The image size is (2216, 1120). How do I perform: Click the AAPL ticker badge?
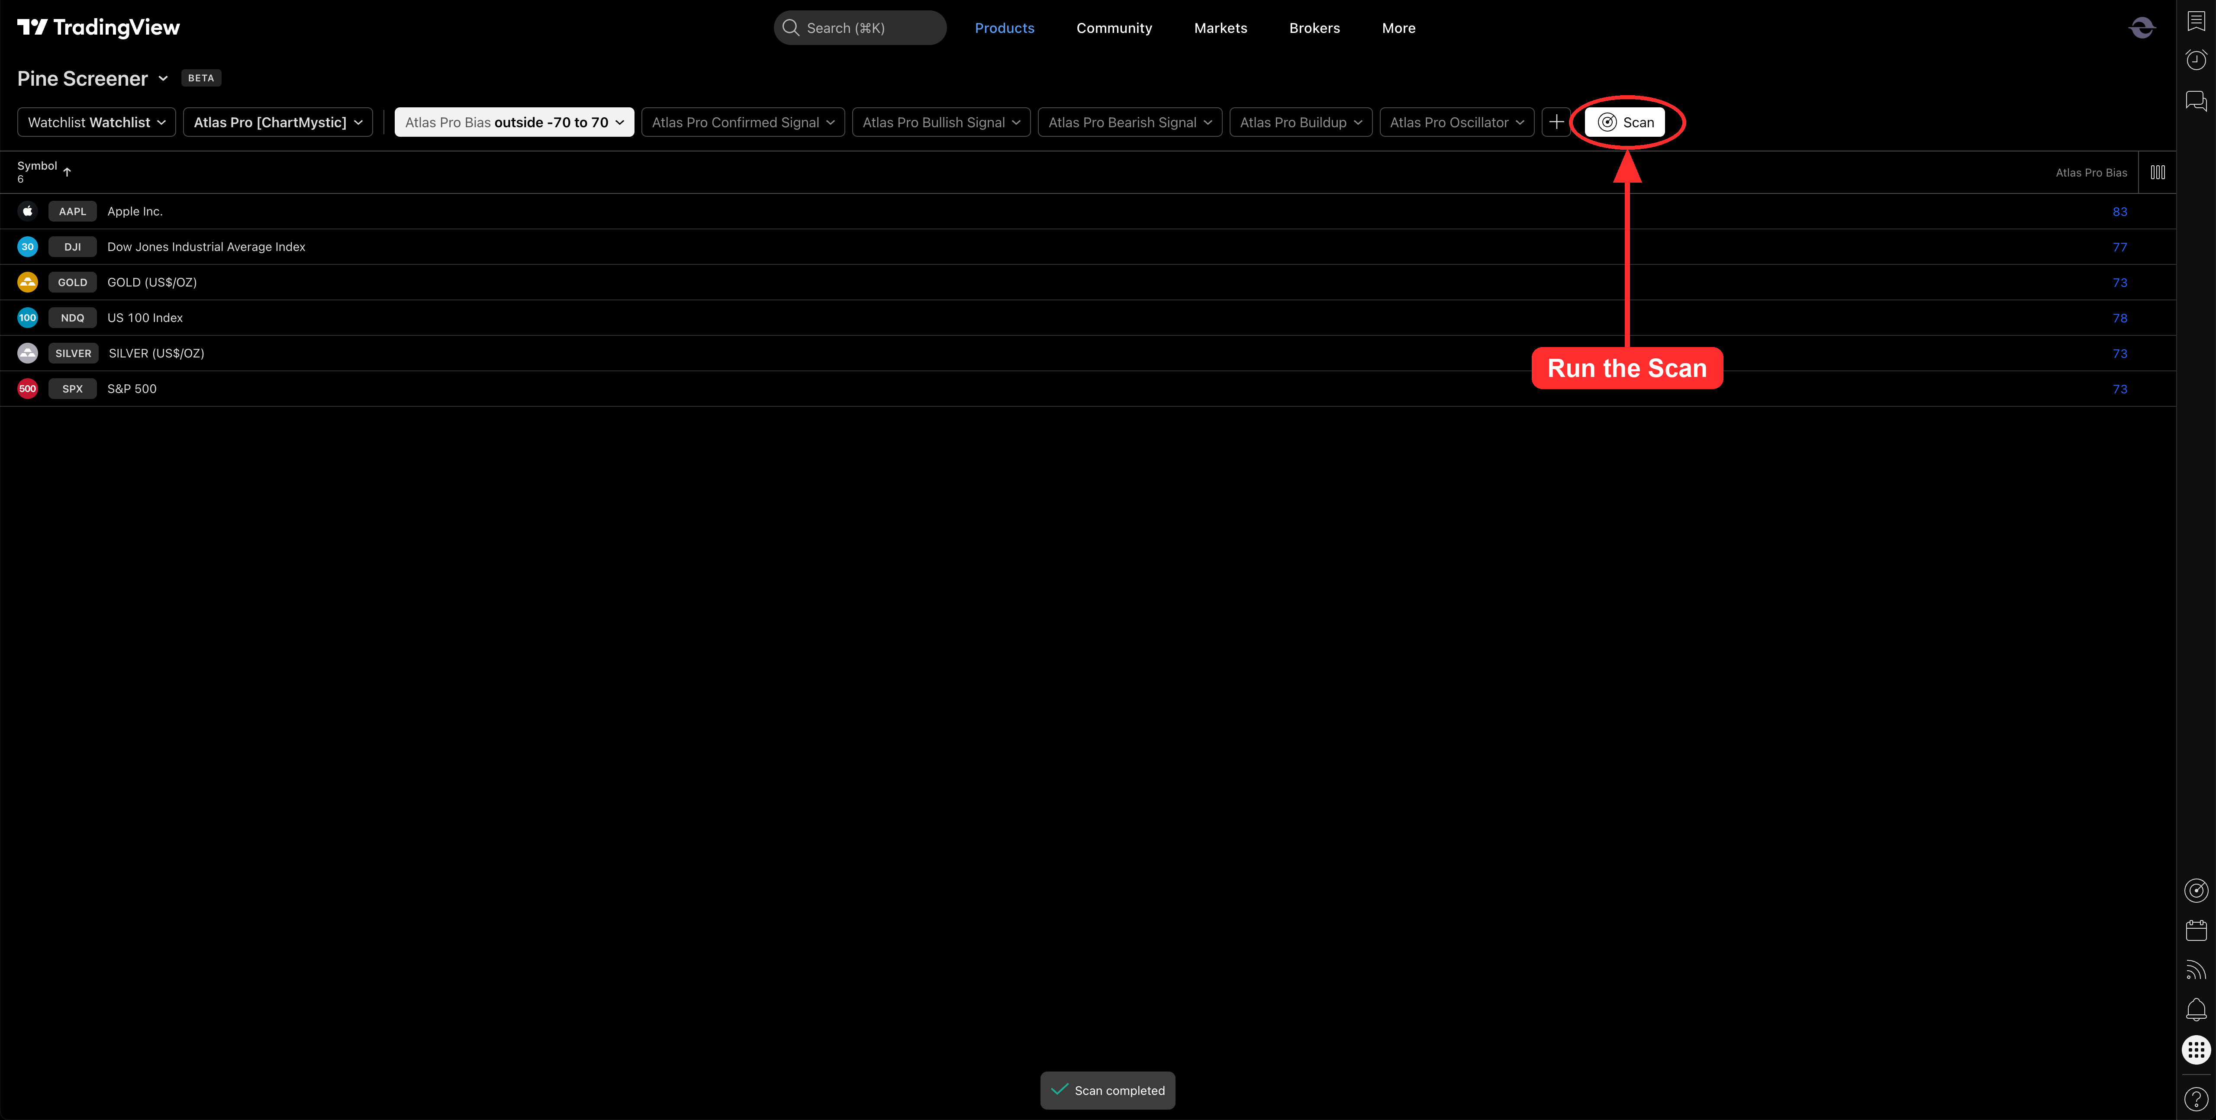72,211
